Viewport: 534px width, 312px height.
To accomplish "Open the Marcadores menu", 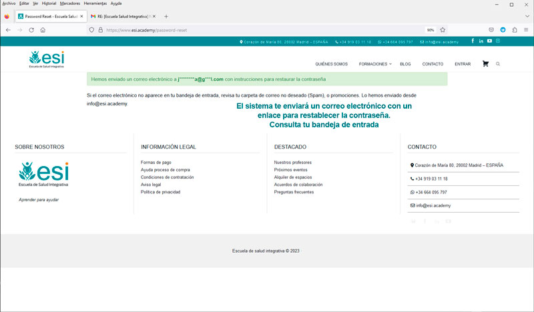I will [x=70, y=3].
